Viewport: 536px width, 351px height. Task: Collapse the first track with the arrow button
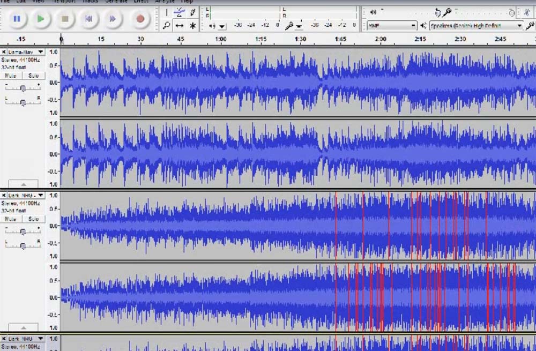[23, 184]
